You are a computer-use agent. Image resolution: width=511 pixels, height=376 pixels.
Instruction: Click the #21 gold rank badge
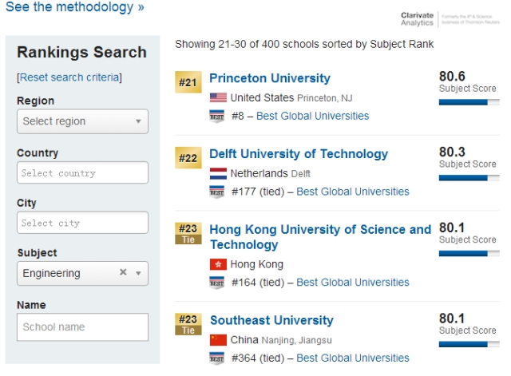click(188, 82)
